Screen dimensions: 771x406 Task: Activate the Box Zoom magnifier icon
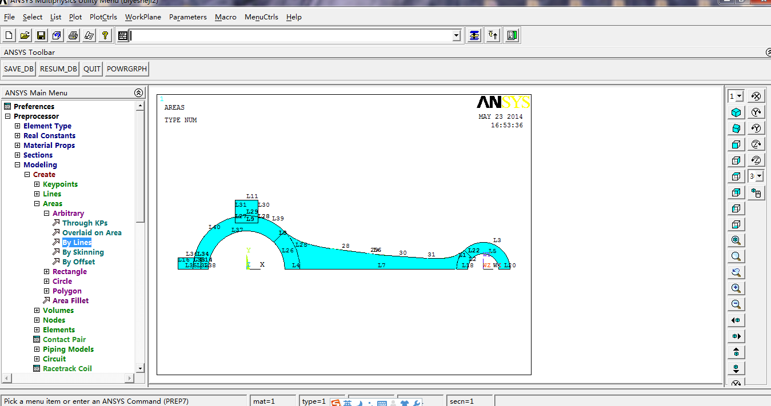tap(737, 256)
